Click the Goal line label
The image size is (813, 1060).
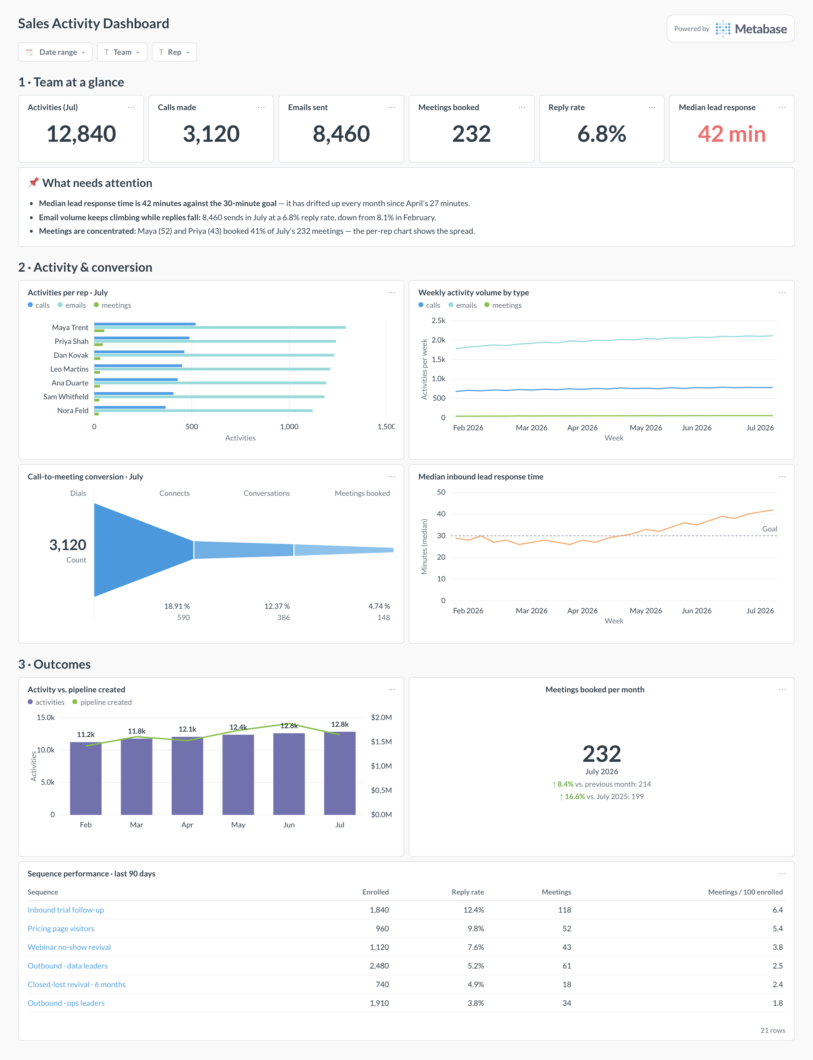[770, 529]
